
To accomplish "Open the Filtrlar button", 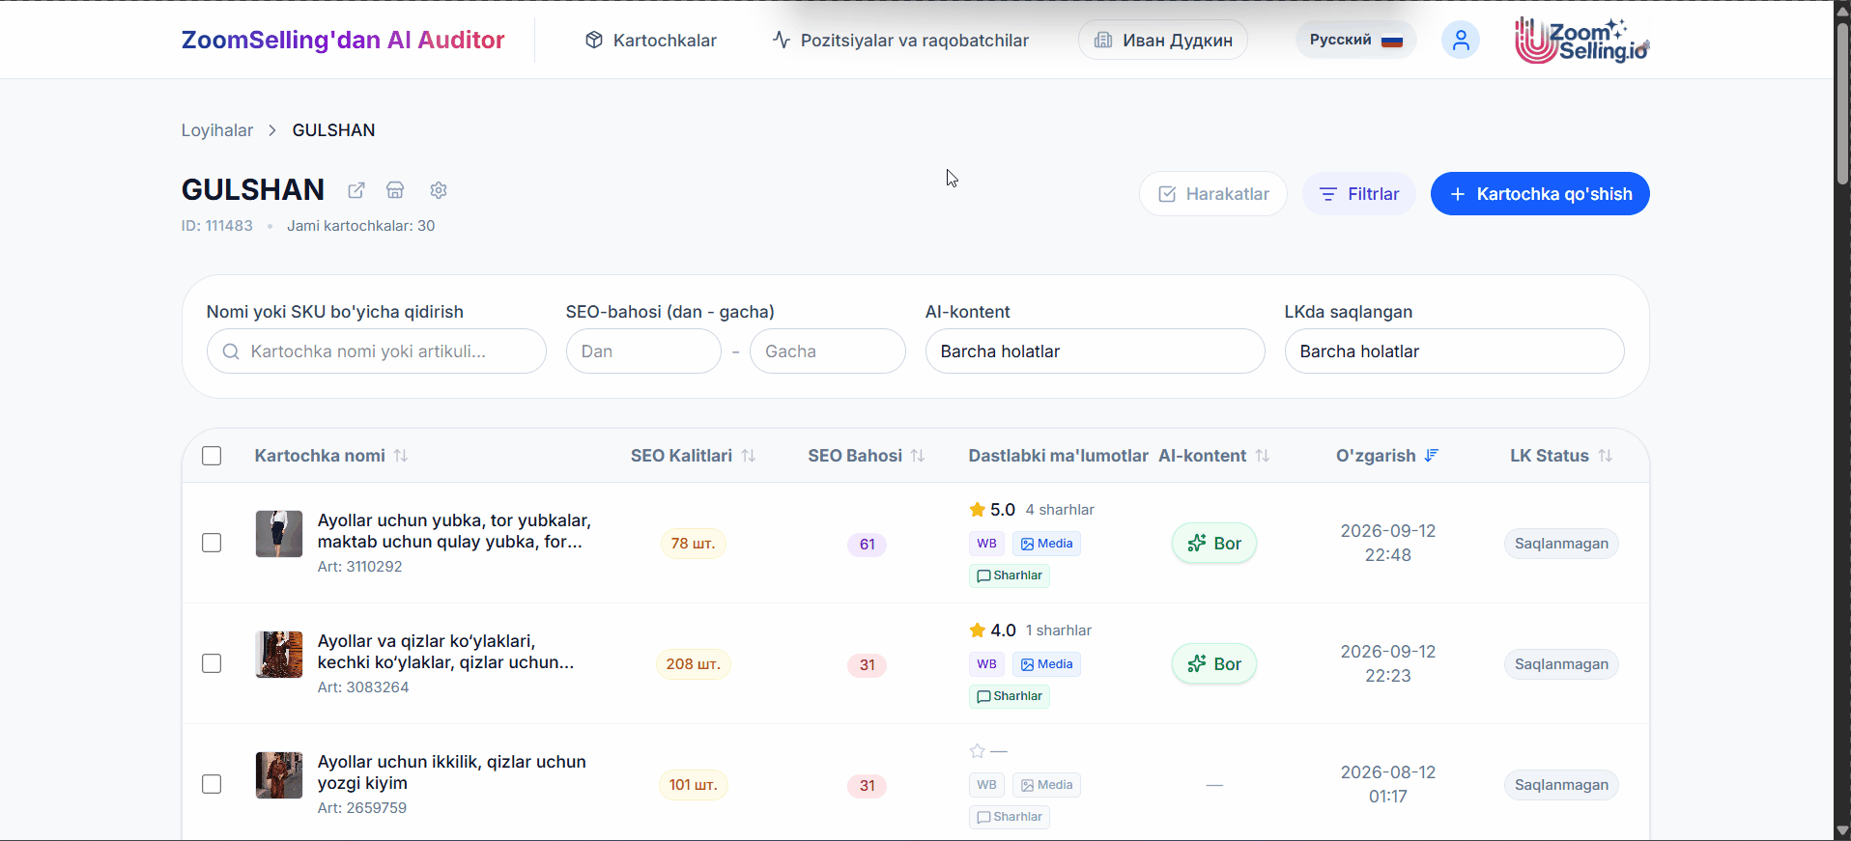I will (1359, 194).
